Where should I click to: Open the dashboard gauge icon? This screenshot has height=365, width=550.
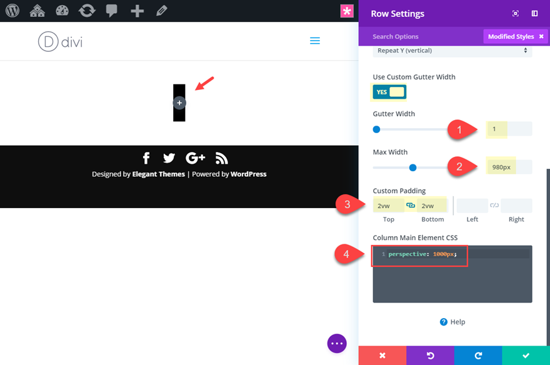pos(62,11)
